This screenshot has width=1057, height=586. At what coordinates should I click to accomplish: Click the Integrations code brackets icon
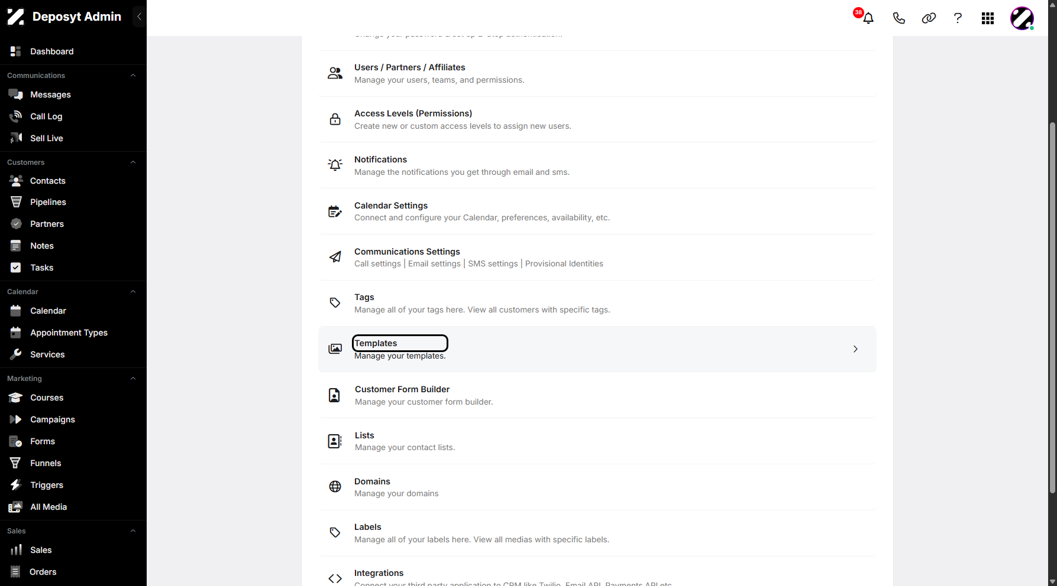coord(335,578)
